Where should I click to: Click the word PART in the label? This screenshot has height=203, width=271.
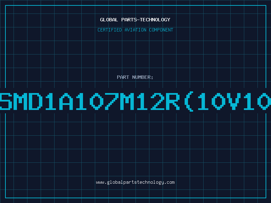(123, 77)
